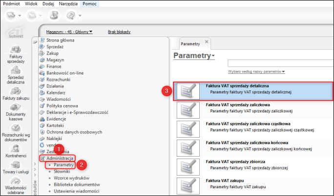
Task: Open the Dokumenty kasowe sidebar shortcut
Action: click(16, 112)
